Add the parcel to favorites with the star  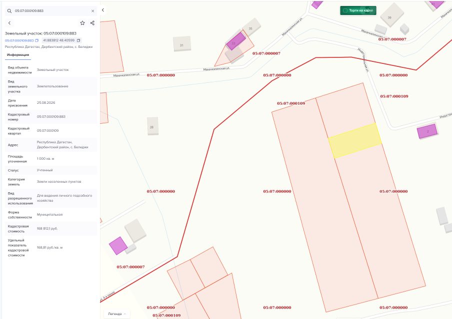pyautogui.click(x=82, y=23)
